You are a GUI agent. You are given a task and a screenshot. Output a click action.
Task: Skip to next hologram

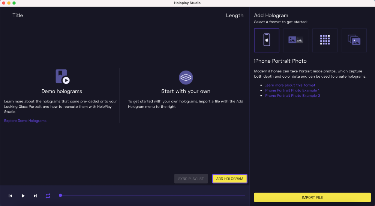(35, 196)
